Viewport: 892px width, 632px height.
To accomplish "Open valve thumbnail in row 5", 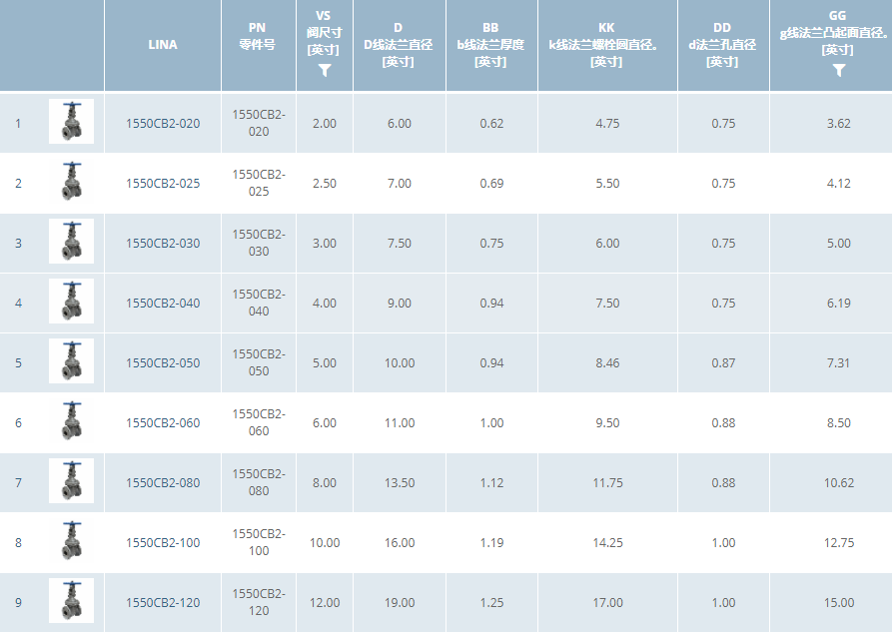I will (x=71, y=360).
